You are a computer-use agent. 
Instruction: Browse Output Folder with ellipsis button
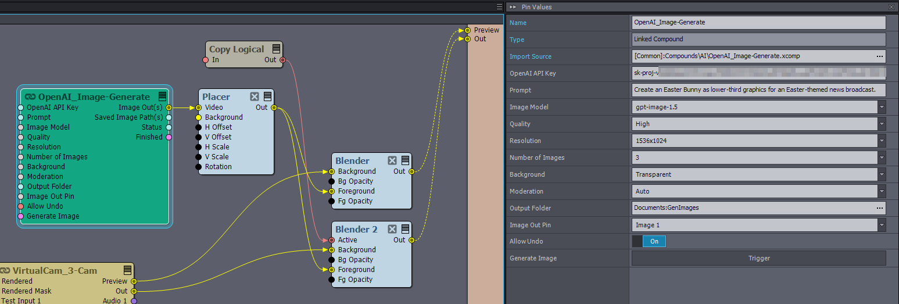pos(879,208)
